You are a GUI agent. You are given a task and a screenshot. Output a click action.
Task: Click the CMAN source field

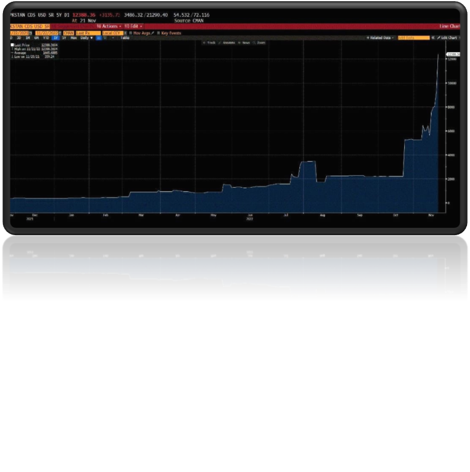[x=69, y=33]
